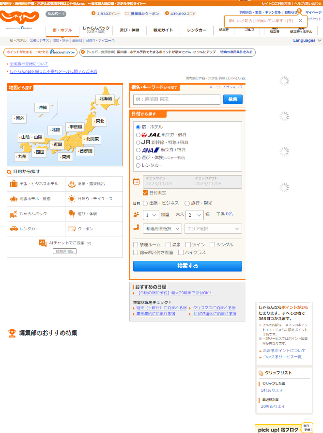Select 北海道 on the Japan map
The image size is (323, 433).
(x=105, y=99)
